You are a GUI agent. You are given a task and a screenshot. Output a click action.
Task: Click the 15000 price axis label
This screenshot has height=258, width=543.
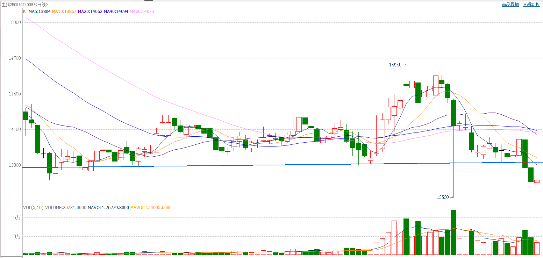coord(15,22)
